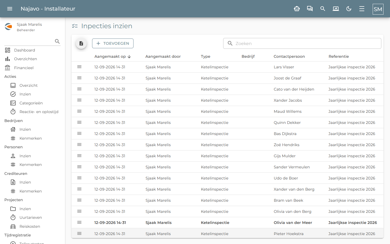Screen dimensions: 390x244
Task: Click the TOEVOEGEN button
Action: pos(113,43)
